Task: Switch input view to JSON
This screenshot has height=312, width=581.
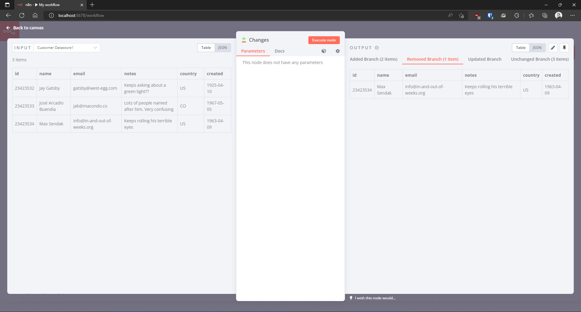Action: [x=222, y=47]
